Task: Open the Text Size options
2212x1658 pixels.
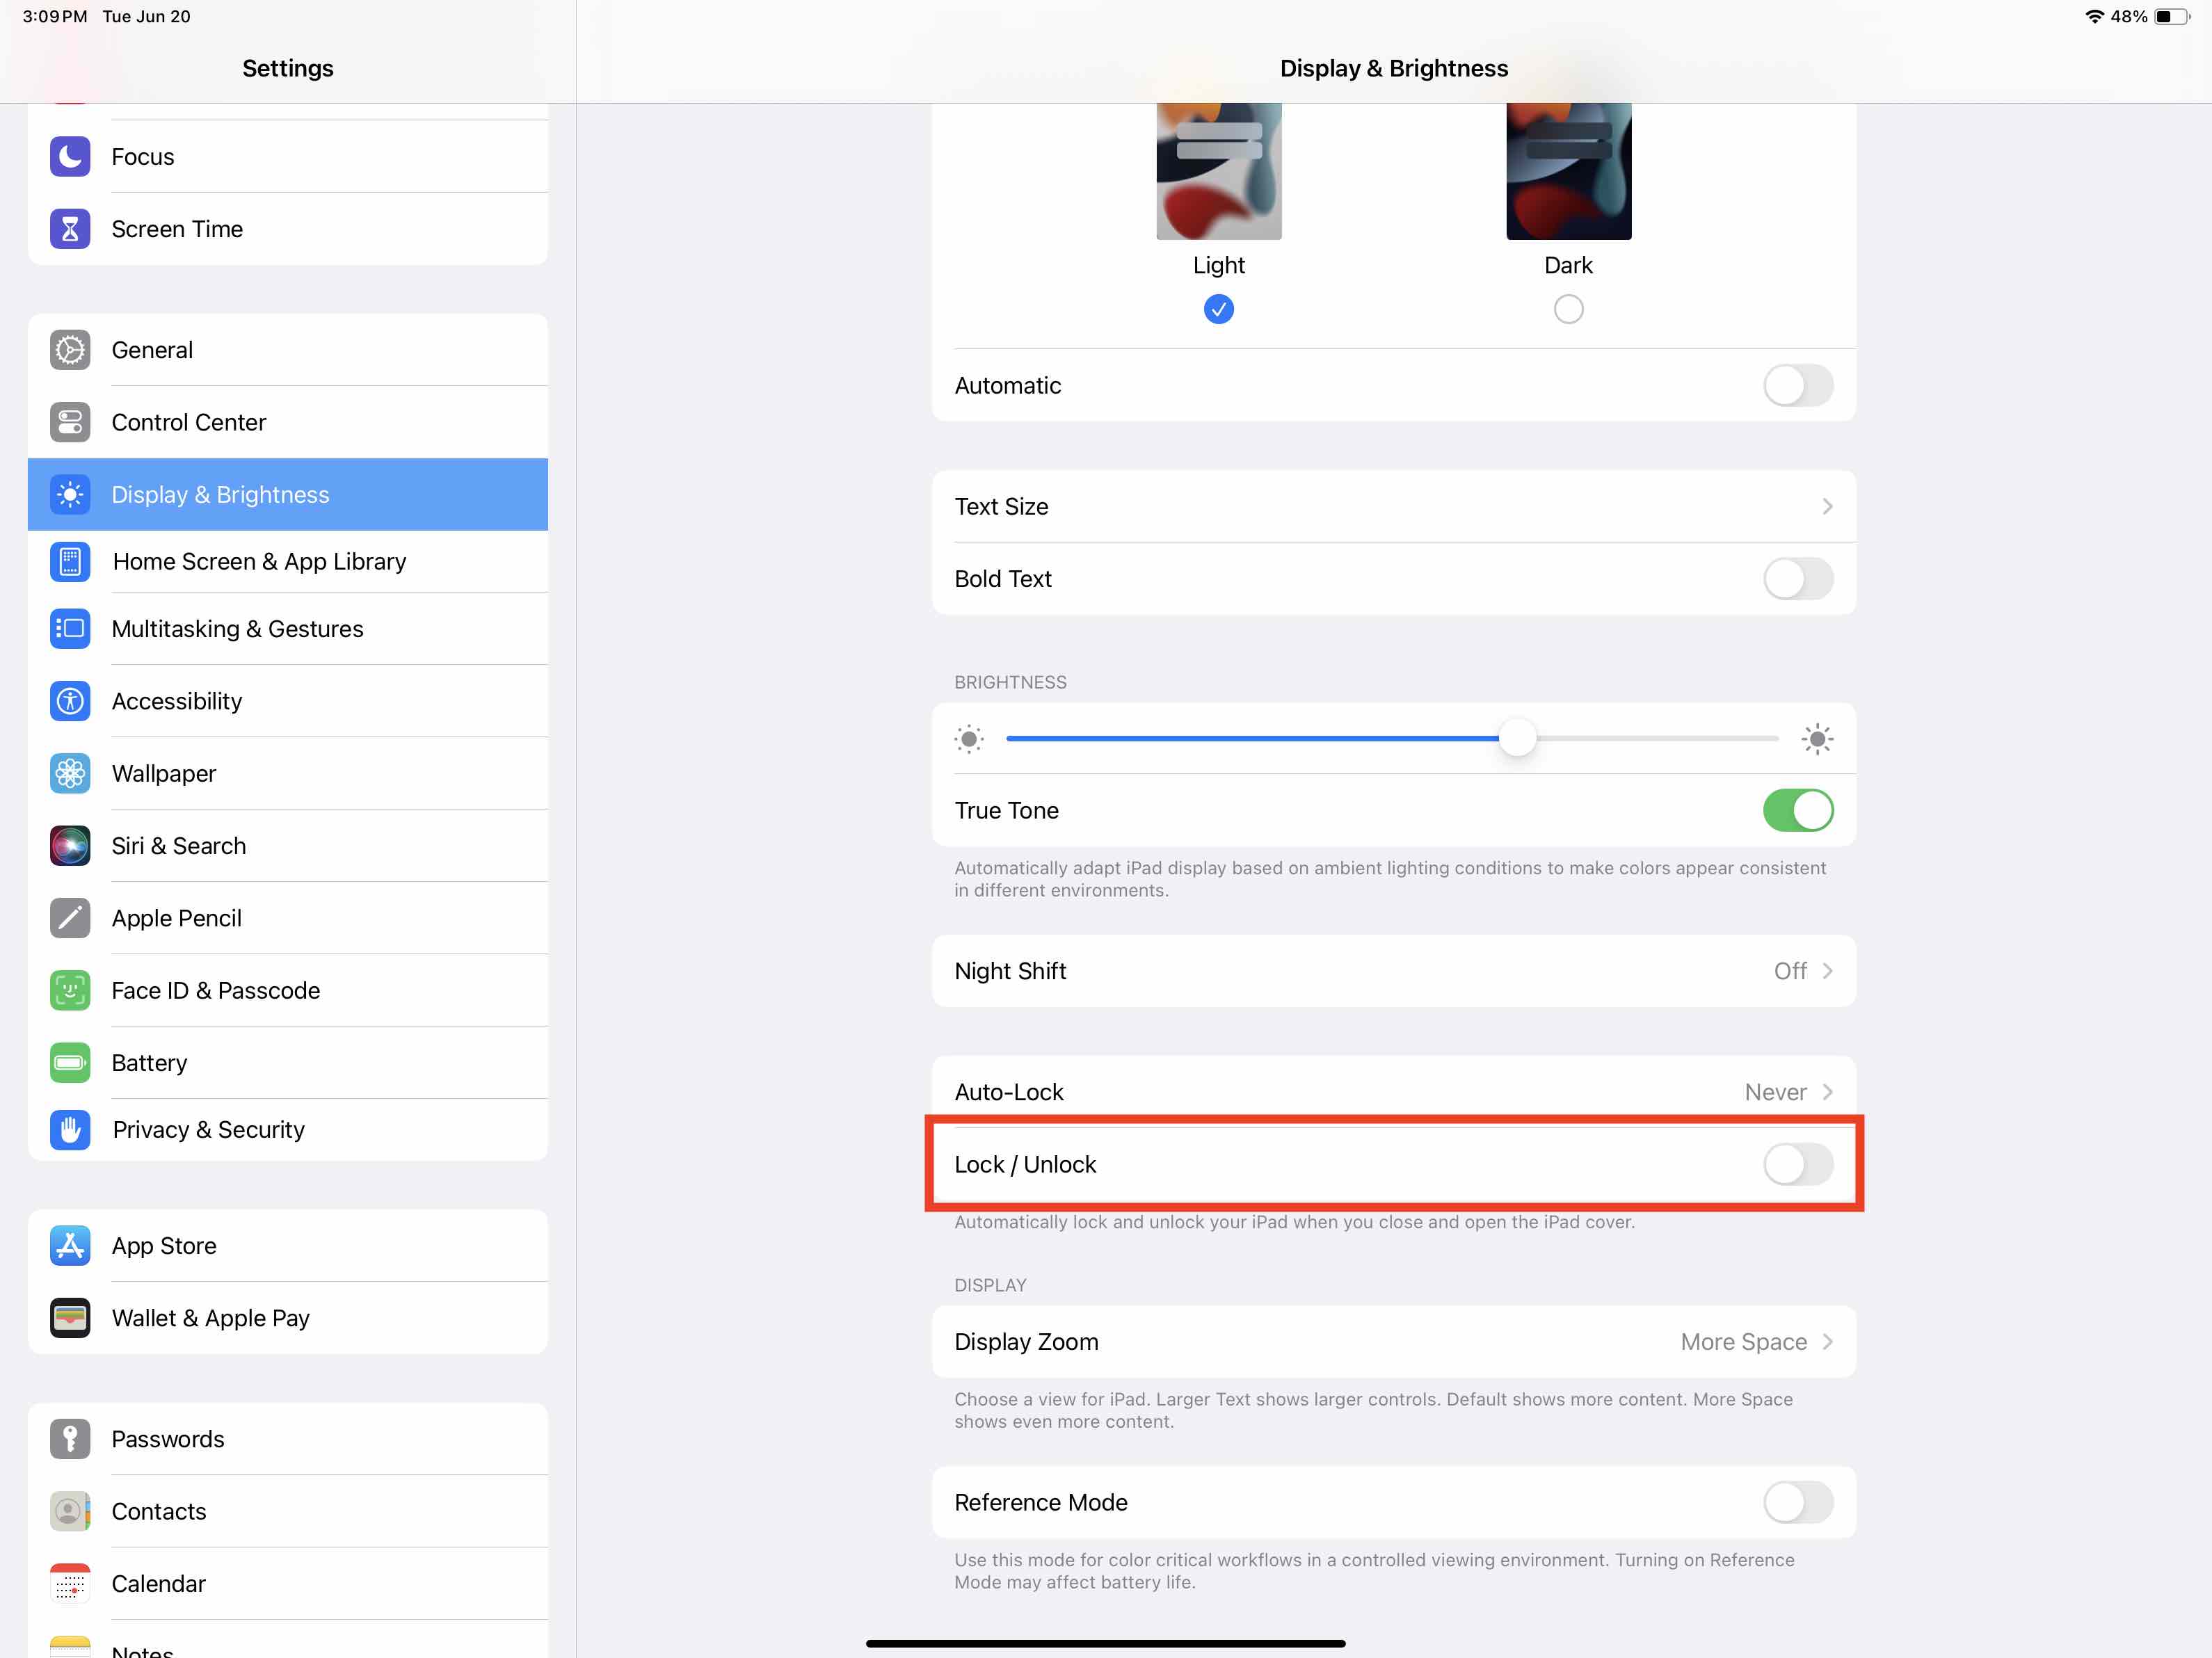Action: tap(1395, 506)
